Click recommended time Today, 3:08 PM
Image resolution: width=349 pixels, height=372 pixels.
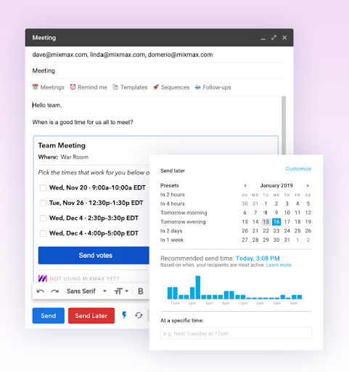(x=258, y=258)
